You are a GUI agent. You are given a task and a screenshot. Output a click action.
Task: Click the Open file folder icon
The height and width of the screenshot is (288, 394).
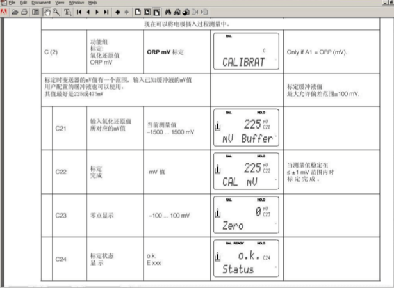point(15,12)
